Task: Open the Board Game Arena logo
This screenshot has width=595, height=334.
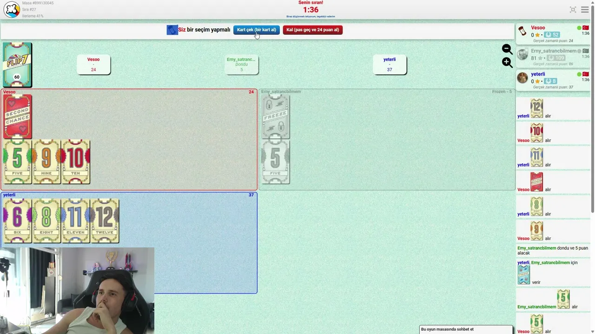Action: 12,9
